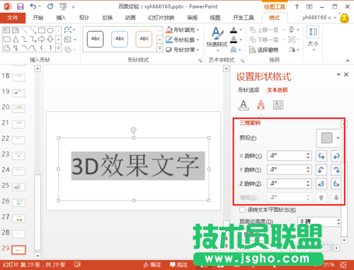Open the format pane options dropdown arrow
354x270 pixels.
tap(338, 74)
